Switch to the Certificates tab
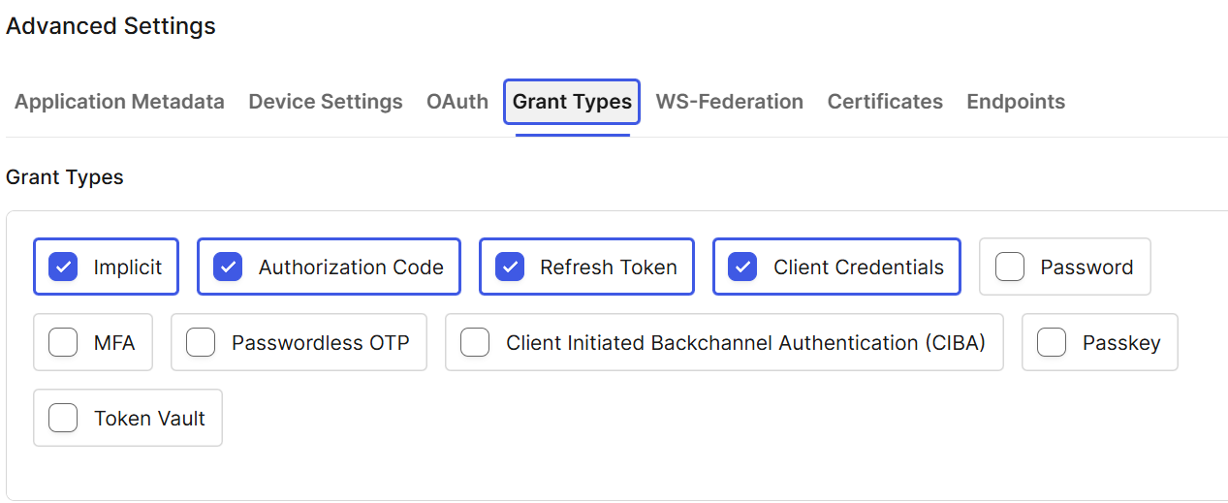The height and width of the screenshot is (503, 1228). pyautogui.click(x=885, y=102)
